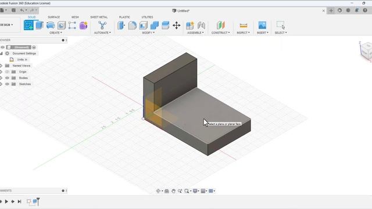Switch to the PLASTIC tab
The image size is (372, 209).
[x=124, y=17]
